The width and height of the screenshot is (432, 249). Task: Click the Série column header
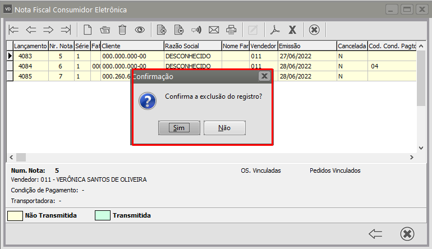82,46
